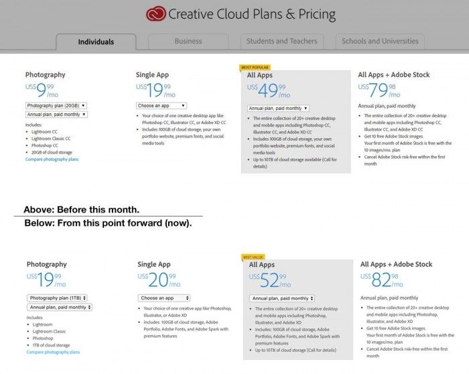Open the Photography plan (20GB) dropdown
Image resolution: width=469 pixels, height=374 pixels.
(x=57, y=106)
